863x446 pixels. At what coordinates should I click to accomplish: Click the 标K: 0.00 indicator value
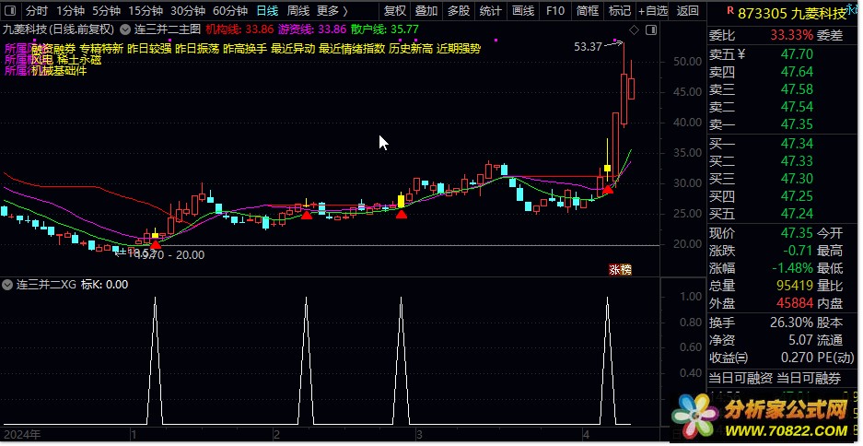click(x=105, y=285)
